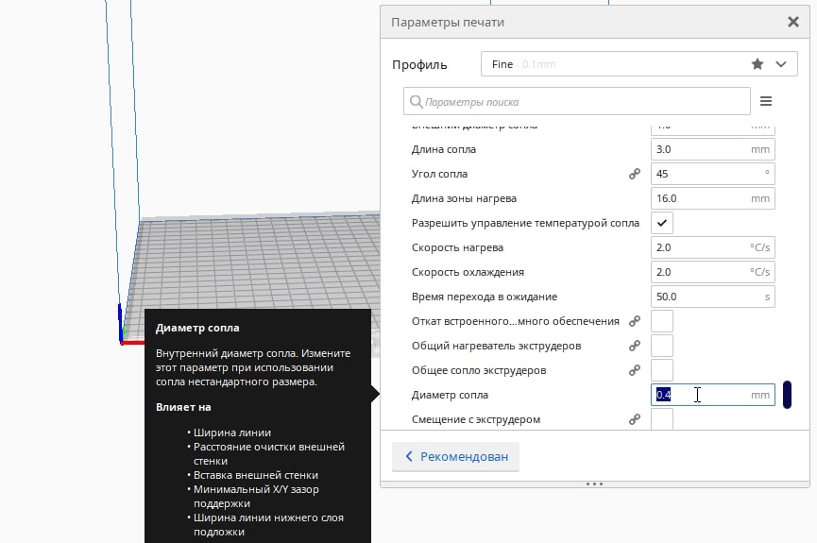Uncheck Разрешить управление температурой сопла

(x=662, y=223)
